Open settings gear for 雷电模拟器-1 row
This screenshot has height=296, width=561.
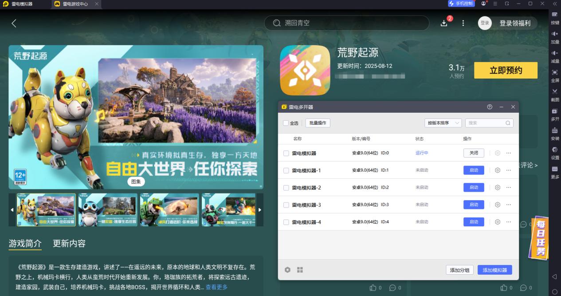click(498, 170)
